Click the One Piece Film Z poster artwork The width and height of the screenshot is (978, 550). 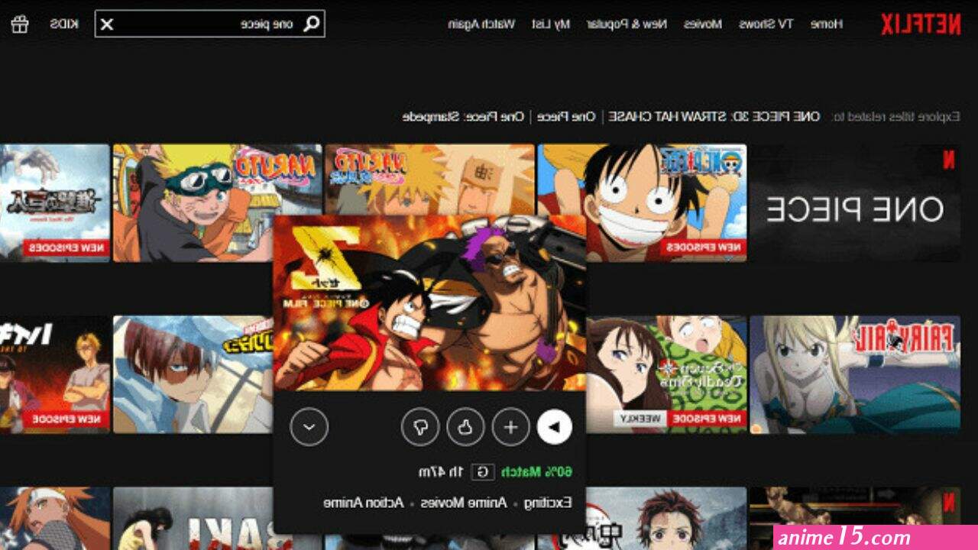click(429, 302)
